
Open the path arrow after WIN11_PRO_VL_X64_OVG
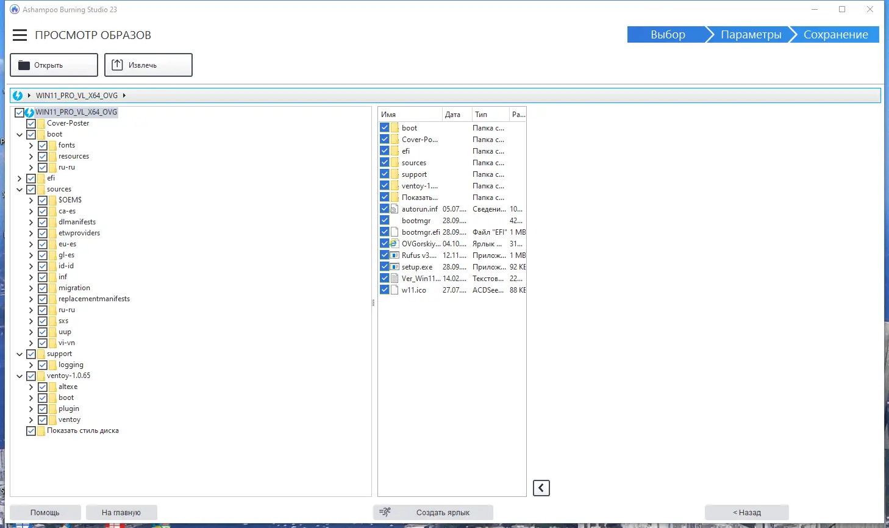(124, 96)
